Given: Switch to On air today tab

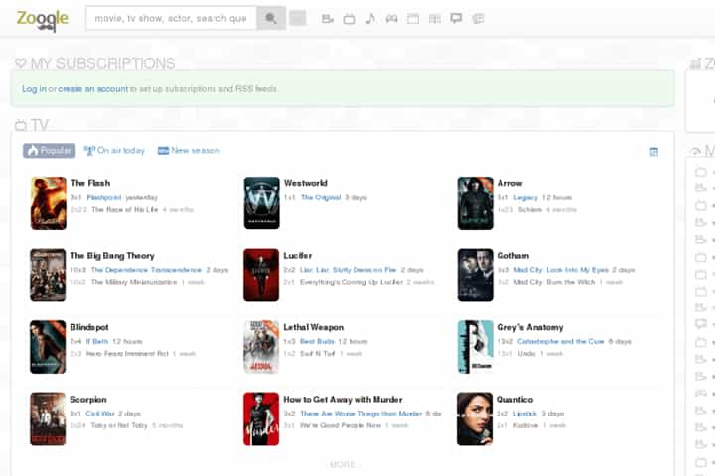Looking at the screenshot, I should click(x=114, y=151).
